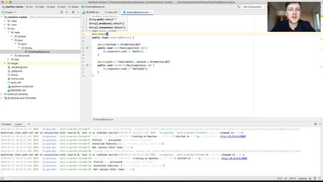Click the tech breadcrumb in navigation bar
Screen dimensions: 323x182
click(x=62, y=7)
